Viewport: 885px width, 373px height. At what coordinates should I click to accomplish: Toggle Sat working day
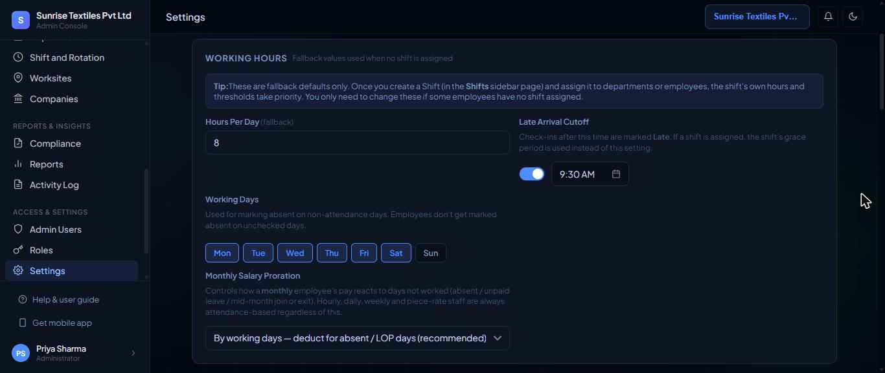[396, 253]
